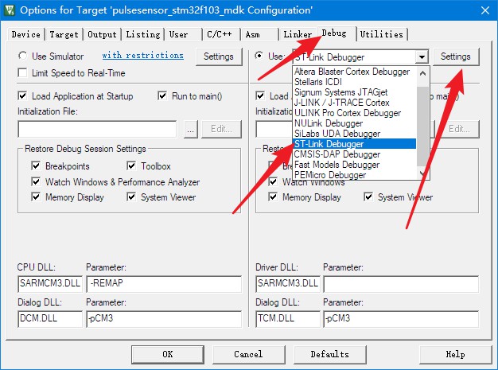
Task: Toggle the left Toolbox checkbox
Action: (x=131, y=166)
